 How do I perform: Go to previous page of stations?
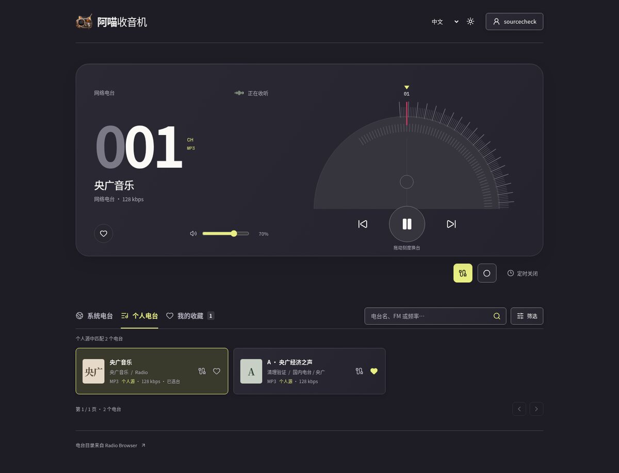519,409
